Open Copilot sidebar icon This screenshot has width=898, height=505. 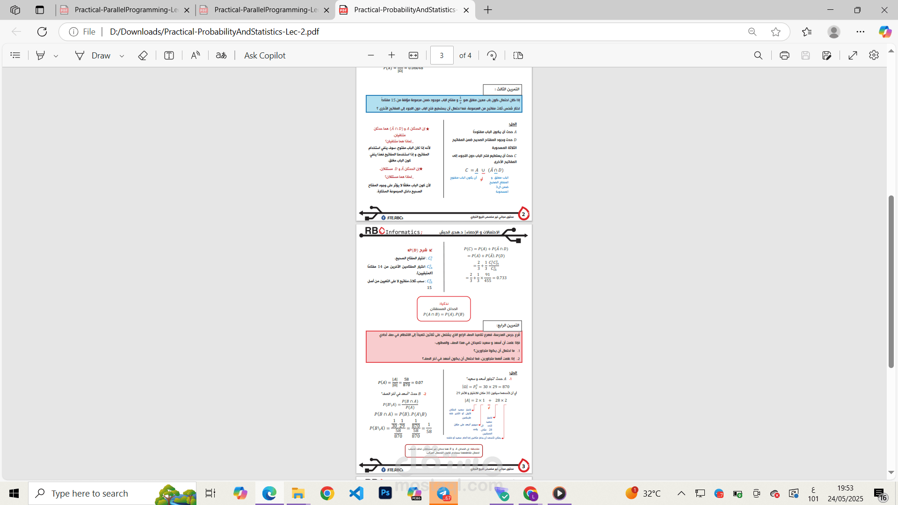tap(885, 31)
